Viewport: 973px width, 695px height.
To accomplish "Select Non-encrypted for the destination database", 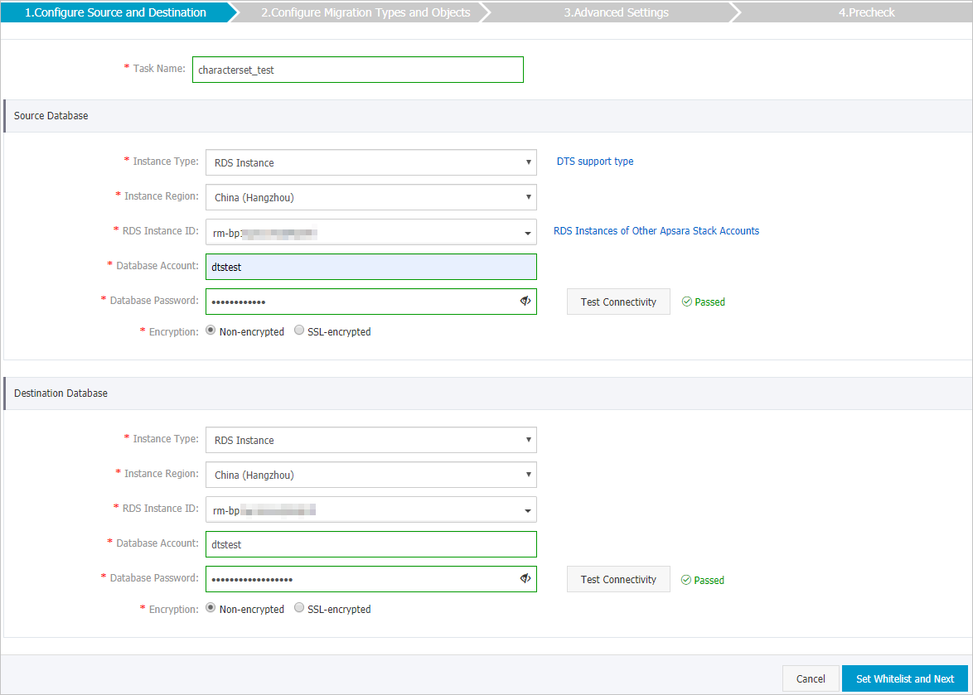I will [210, 607].
